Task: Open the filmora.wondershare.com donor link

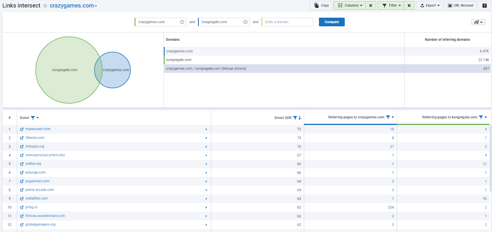Action: point(45,216)
